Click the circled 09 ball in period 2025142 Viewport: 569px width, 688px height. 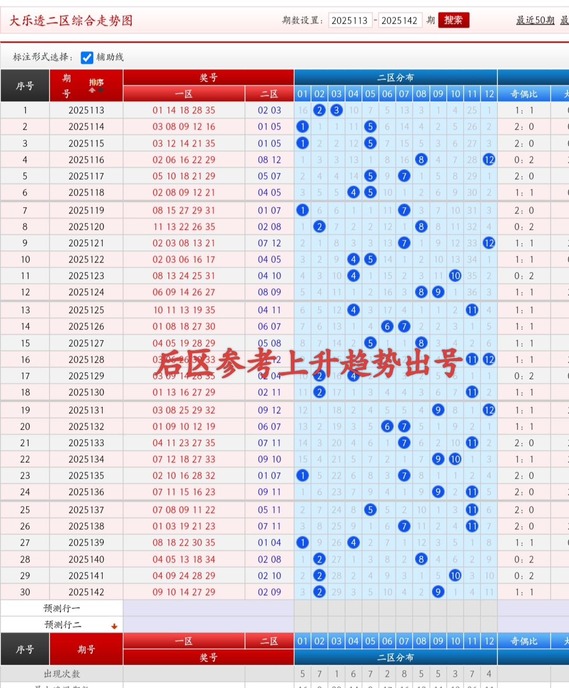click(438, 592)
